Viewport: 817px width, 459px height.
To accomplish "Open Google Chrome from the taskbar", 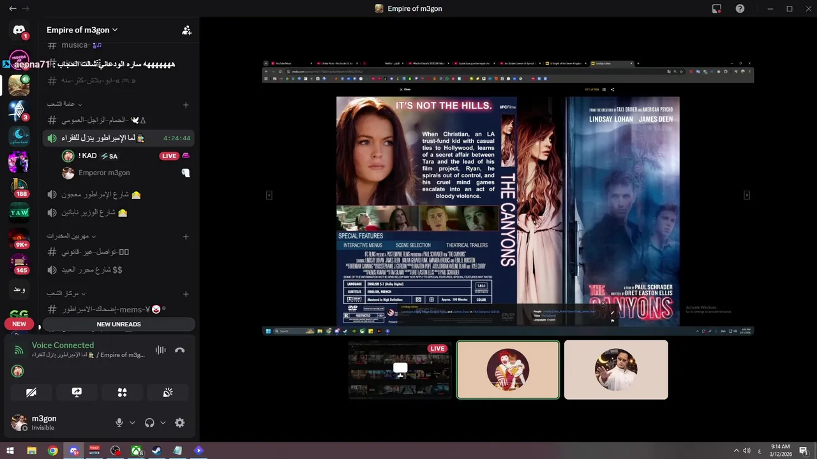I will tap(52, 451).
